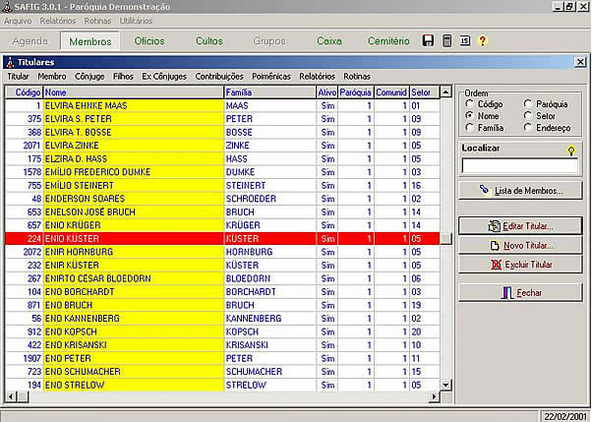Viewport: 592px width, 422px height.
Task: Click the vertical scrollbar thumb
Action: pos(445,238)
